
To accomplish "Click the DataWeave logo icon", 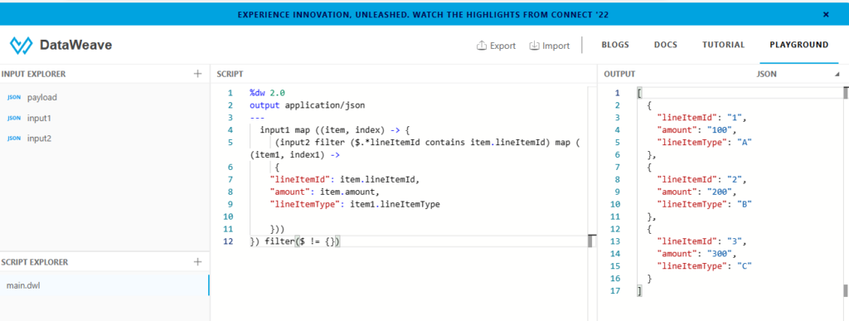I will (21, 45).
